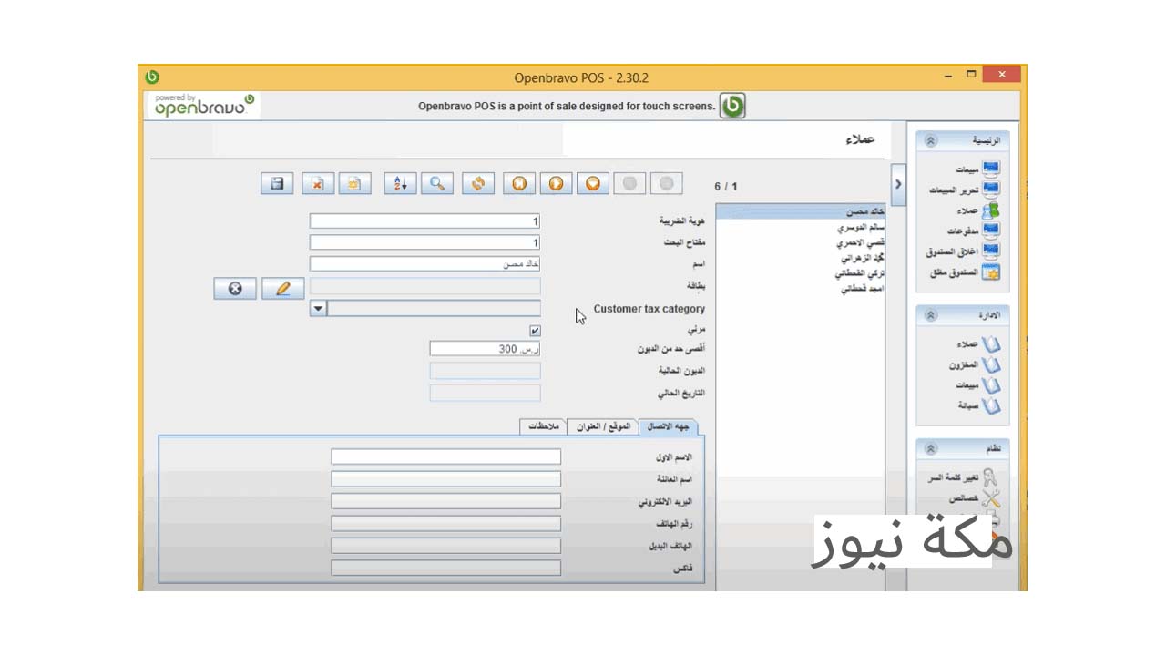Screen dimensions: 1166x656
Task: Open مدفوعات in sidebar
Action: click(x=975, y=231)
